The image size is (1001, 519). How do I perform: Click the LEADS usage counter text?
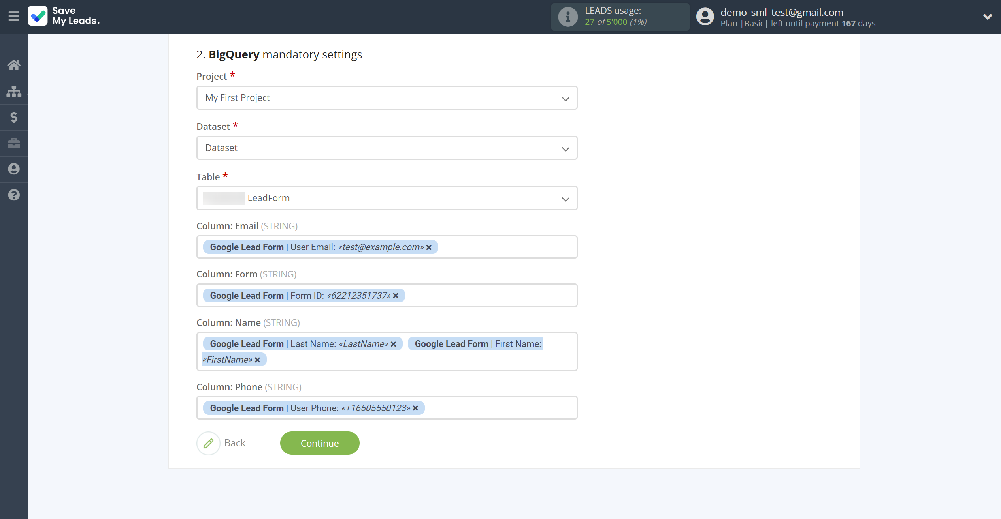coord(616,22)
